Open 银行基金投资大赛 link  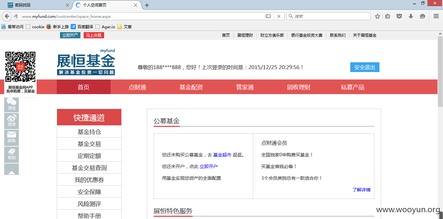pos(306,35)
